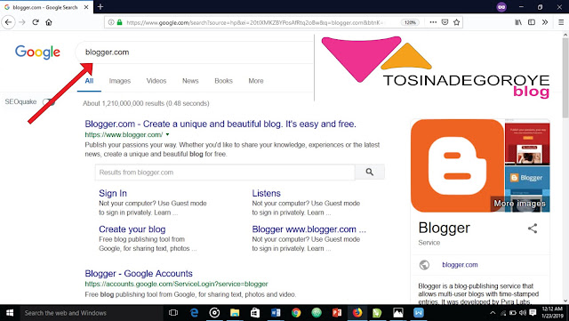Switch to the Images tab
The image size is (569, 321).
[120, 81]
